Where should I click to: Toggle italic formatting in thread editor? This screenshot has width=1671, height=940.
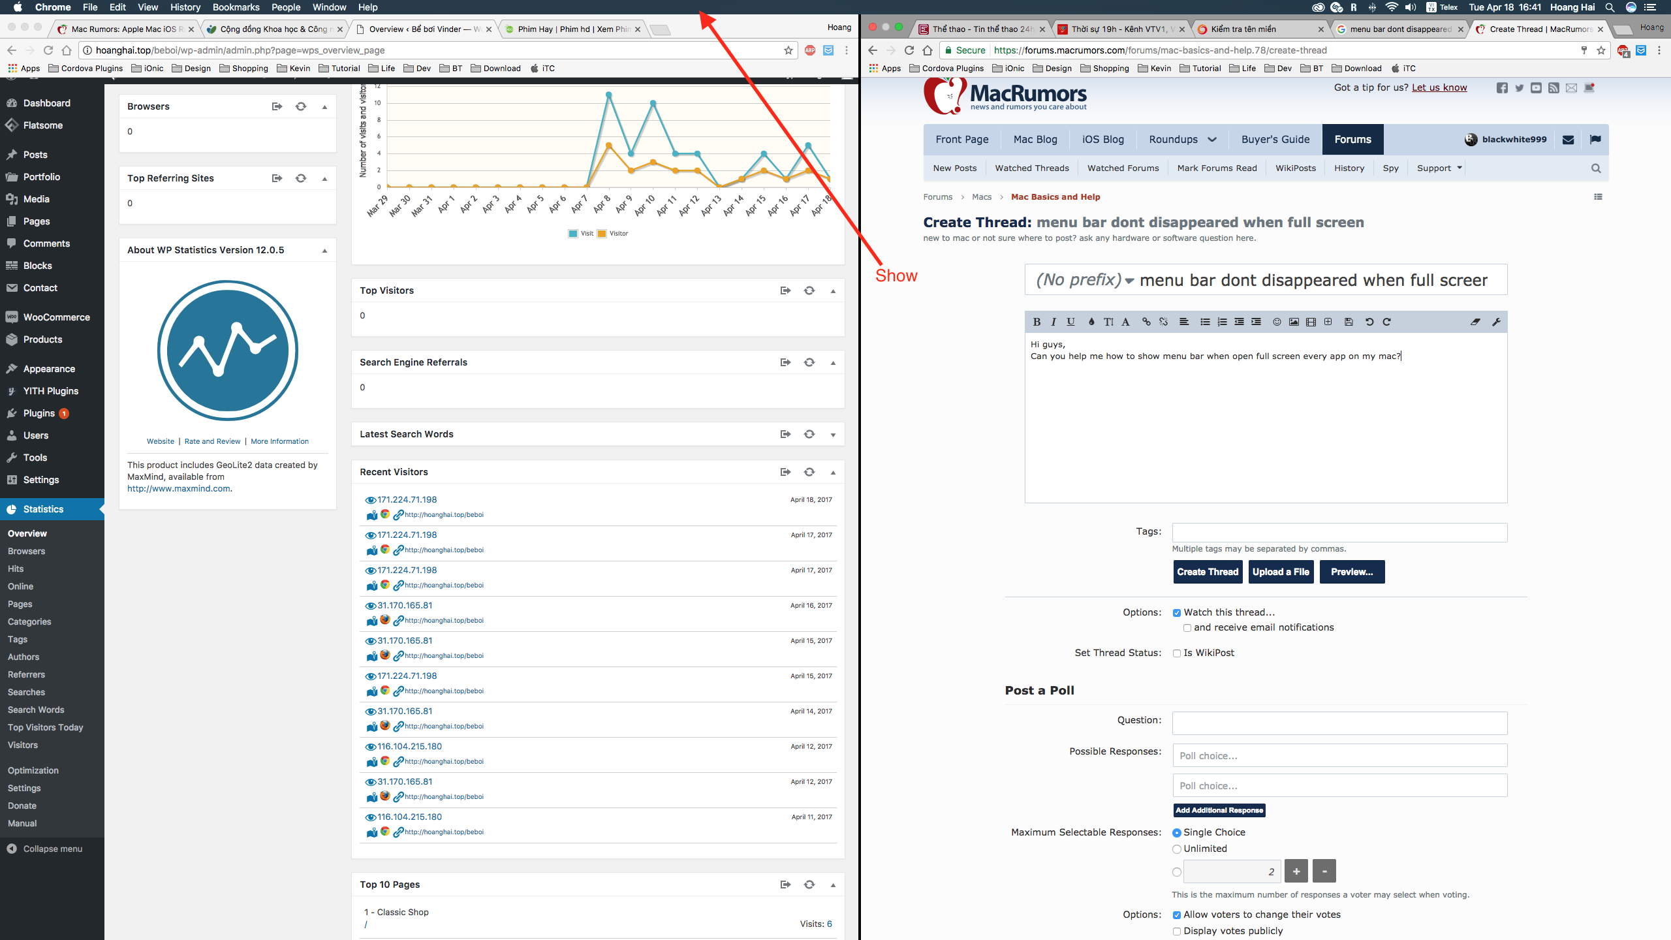(1054, 322)
